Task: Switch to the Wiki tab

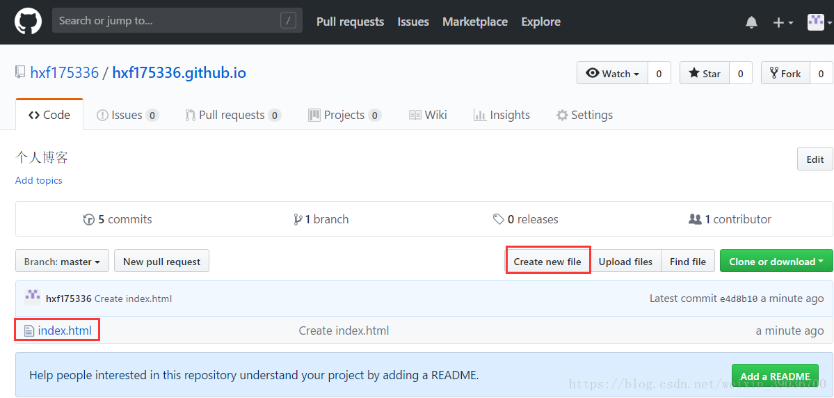Action: click(x=428, y=115)
